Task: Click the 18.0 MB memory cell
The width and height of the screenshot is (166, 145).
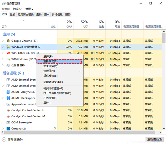Action: click(81, 110)
